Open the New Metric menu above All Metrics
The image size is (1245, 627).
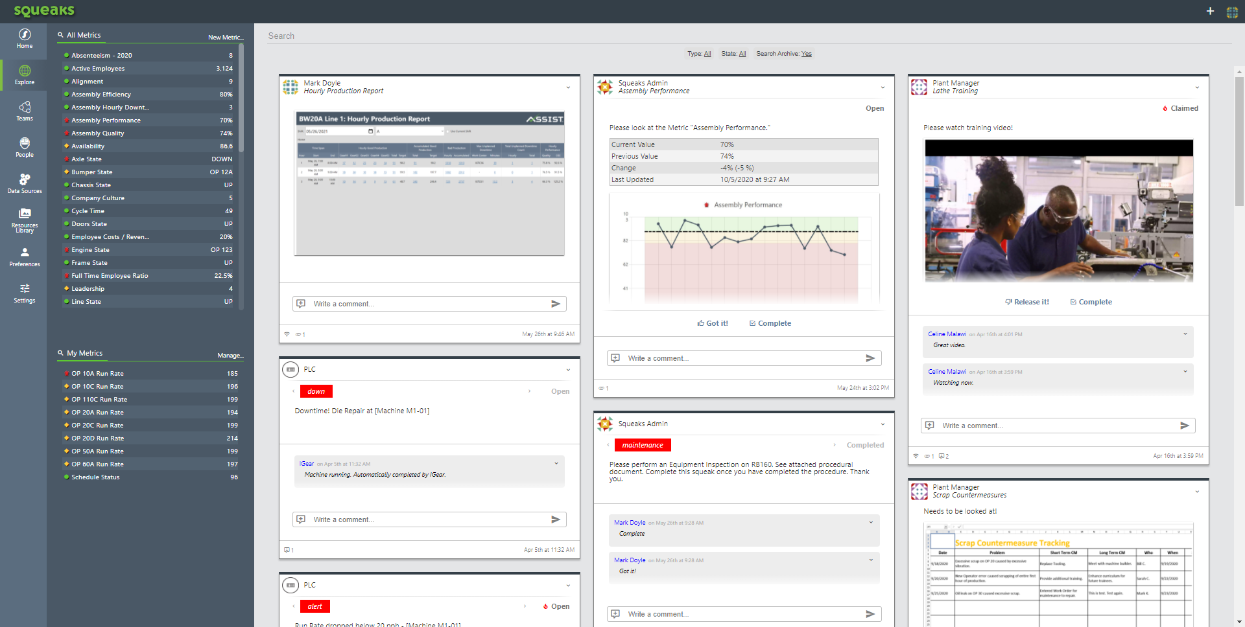tap(225, 36)
